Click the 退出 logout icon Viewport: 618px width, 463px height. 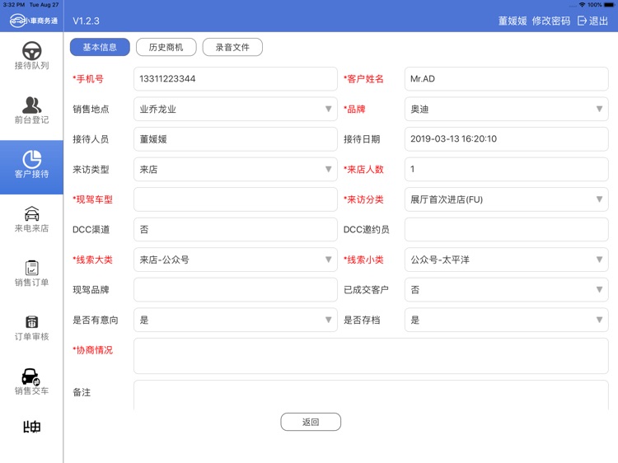[582, 21]
